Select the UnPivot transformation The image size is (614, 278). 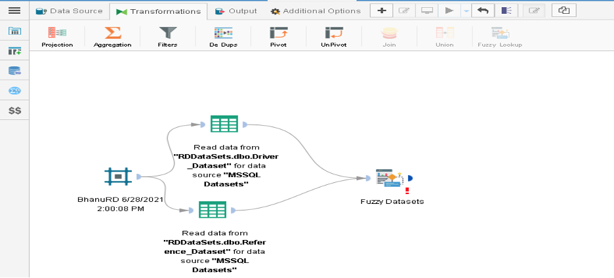(x=334, y=37)
